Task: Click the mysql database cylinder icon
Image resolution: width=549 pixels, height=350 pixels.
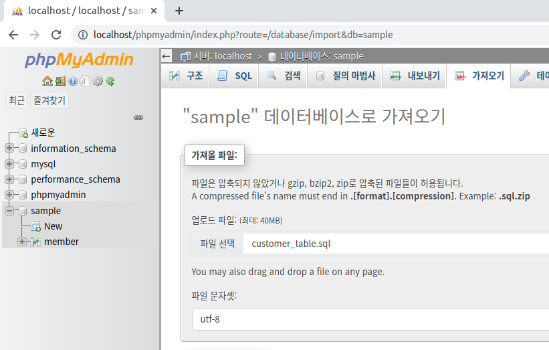Action: point(23,164)
